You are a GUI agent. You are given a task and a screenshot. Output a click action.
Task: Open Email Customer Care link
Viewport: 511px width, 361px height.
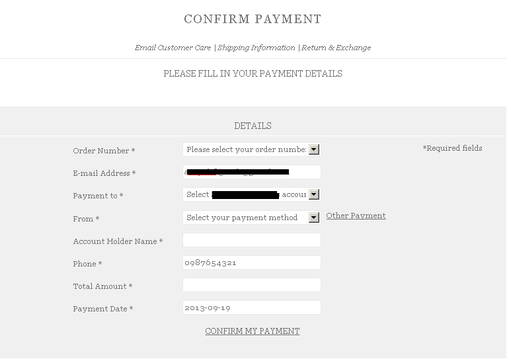(173, 48)
